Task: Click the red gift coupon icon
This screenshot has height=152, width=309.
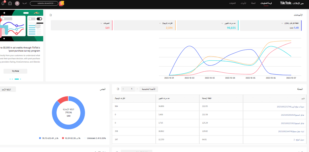Action: (x=62, y=4)
